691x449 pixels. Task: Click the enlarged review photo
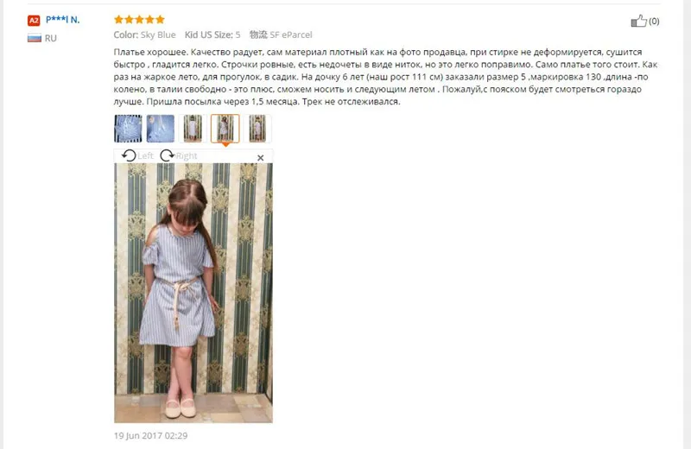click(193, 293)
